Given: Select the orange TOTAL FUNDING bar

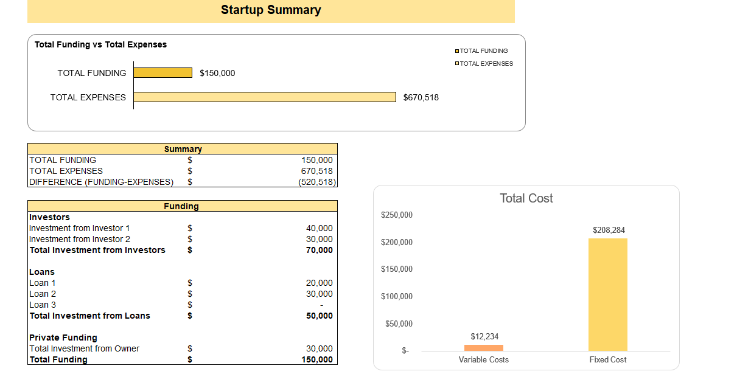Looking at the screenshot, I should click(x=162, y=72).
